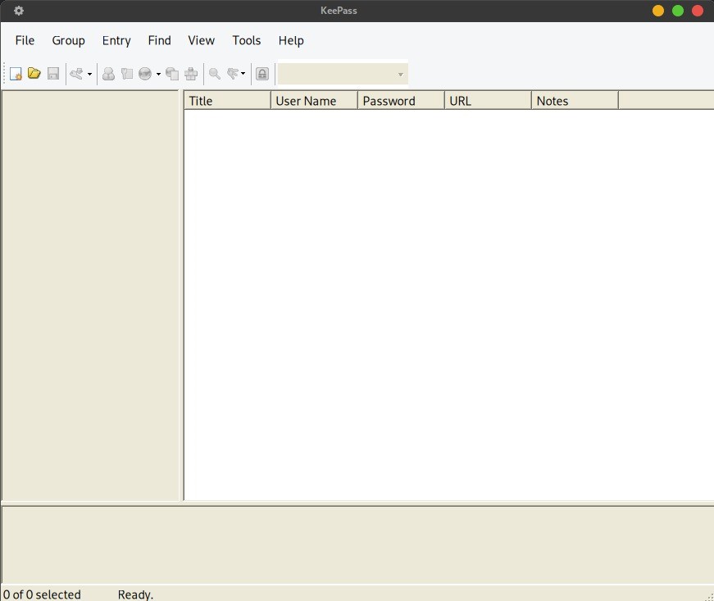
Task: Expand the Add Entry dropdown arrow
Action: [89, 75]
